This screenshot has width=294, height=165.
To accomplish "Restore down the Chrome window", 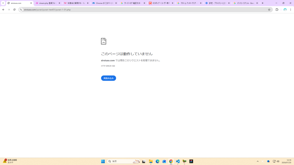I will coord(283,3).
